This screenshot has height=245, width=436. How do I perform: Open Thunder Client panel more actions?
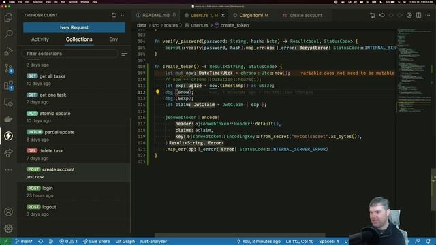(x=123, y=15)
